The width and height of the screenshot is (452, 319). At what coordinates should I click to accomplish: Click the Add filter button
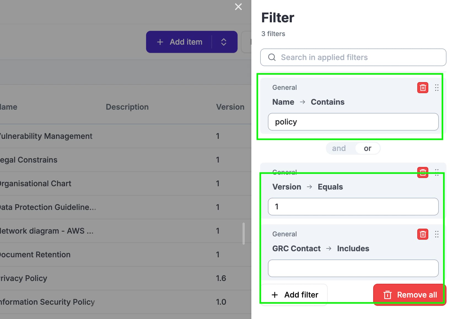[x=294, y=295]
